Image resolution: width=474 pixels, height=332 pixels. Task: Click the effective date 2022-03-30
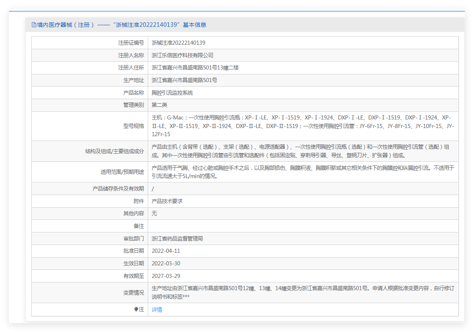coord(166,263)
